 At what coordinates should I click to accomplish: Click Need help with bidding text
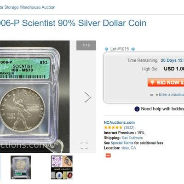point(162,109)
